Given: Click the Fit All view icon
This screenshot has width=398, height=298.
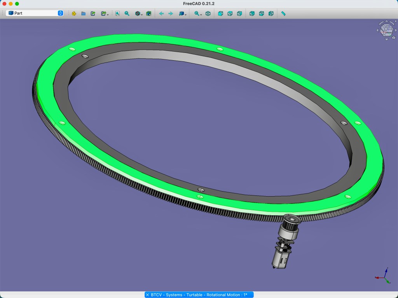Looking at the screenshot, I should (x=117, y=13).
